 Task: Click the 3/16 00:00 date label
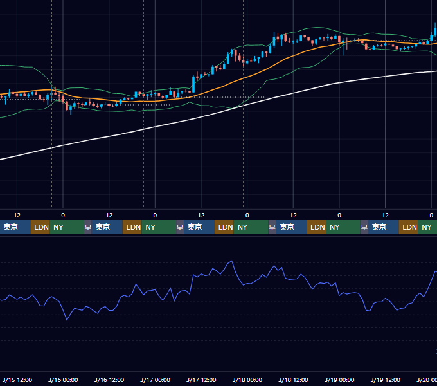(x=63, y=380)
